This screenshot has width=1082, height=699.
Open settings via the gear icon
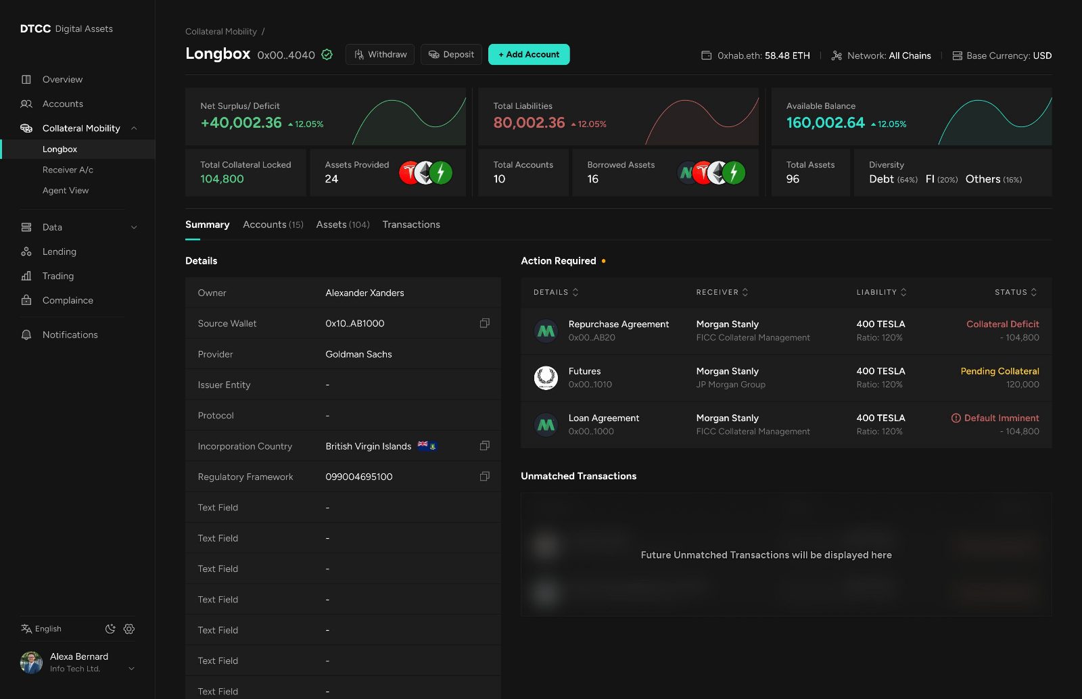coord(129,629)
